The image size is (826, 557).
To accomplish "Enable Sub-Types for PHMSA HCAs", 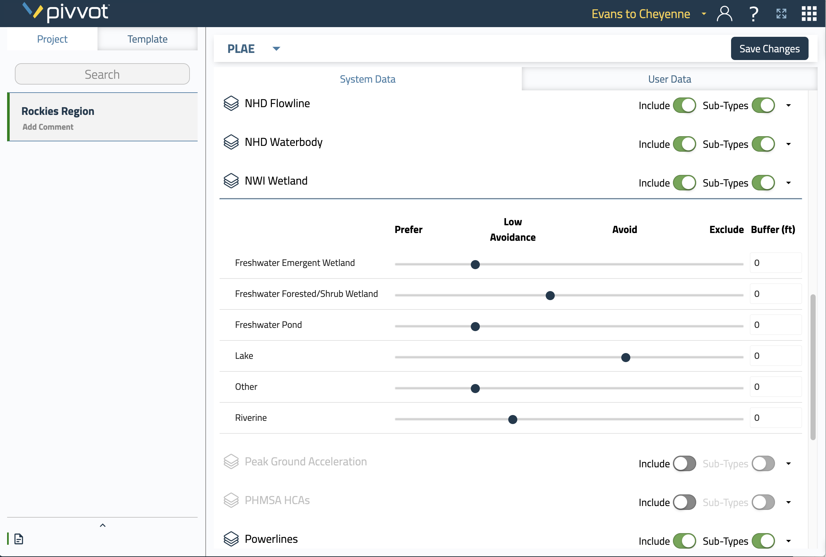I will click(763, 502).
